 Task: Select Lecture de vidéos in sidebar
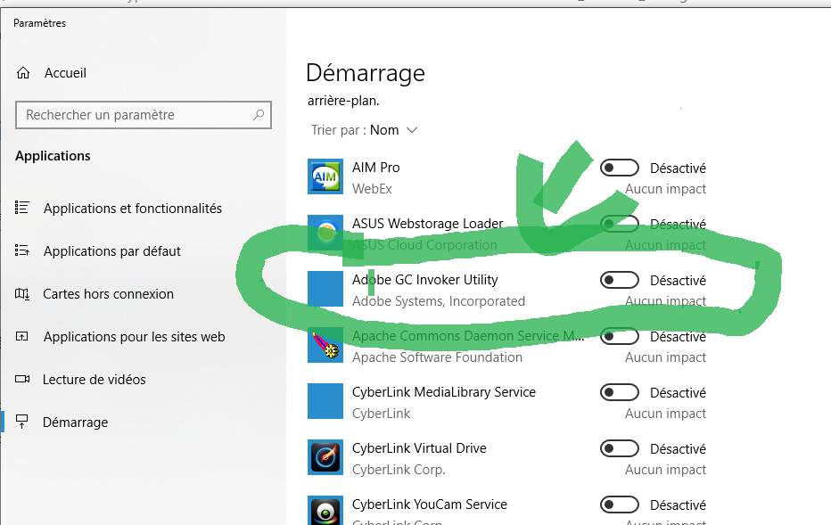94,380
